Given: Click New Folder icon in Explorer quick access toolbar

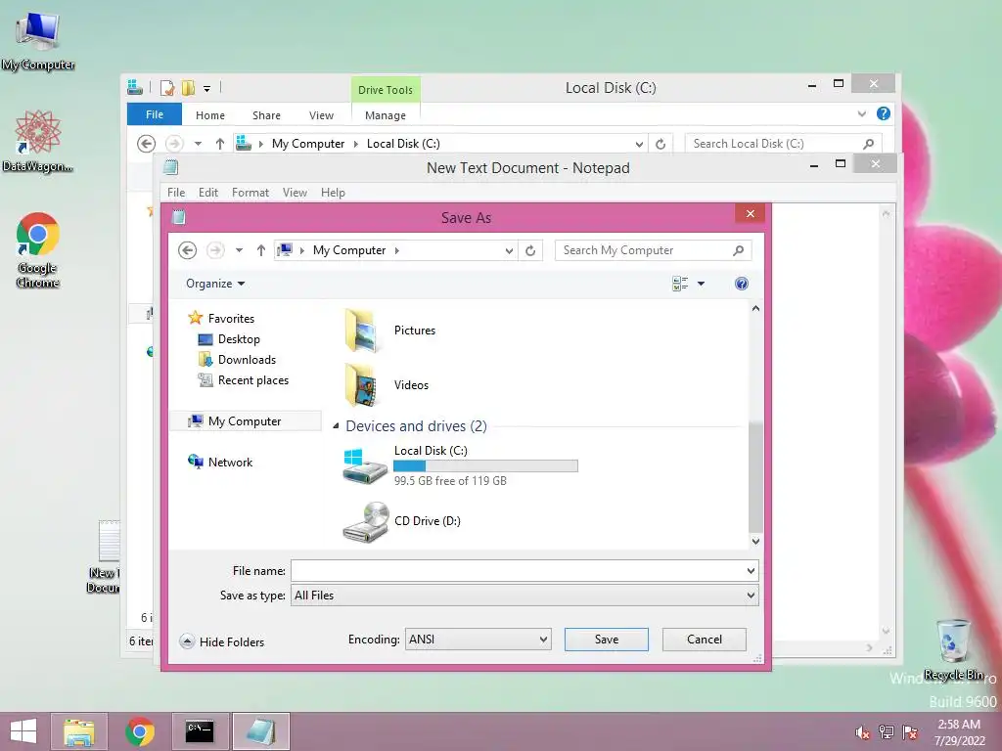Looking at the screenshot, I should tap(188, 87).
